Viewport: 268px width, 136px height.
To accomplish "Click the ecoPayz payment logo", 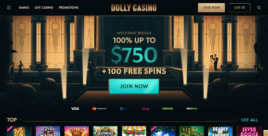I will [x=192, y=109].
